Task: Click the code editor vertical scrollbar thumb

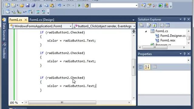Action: point(134,67)
